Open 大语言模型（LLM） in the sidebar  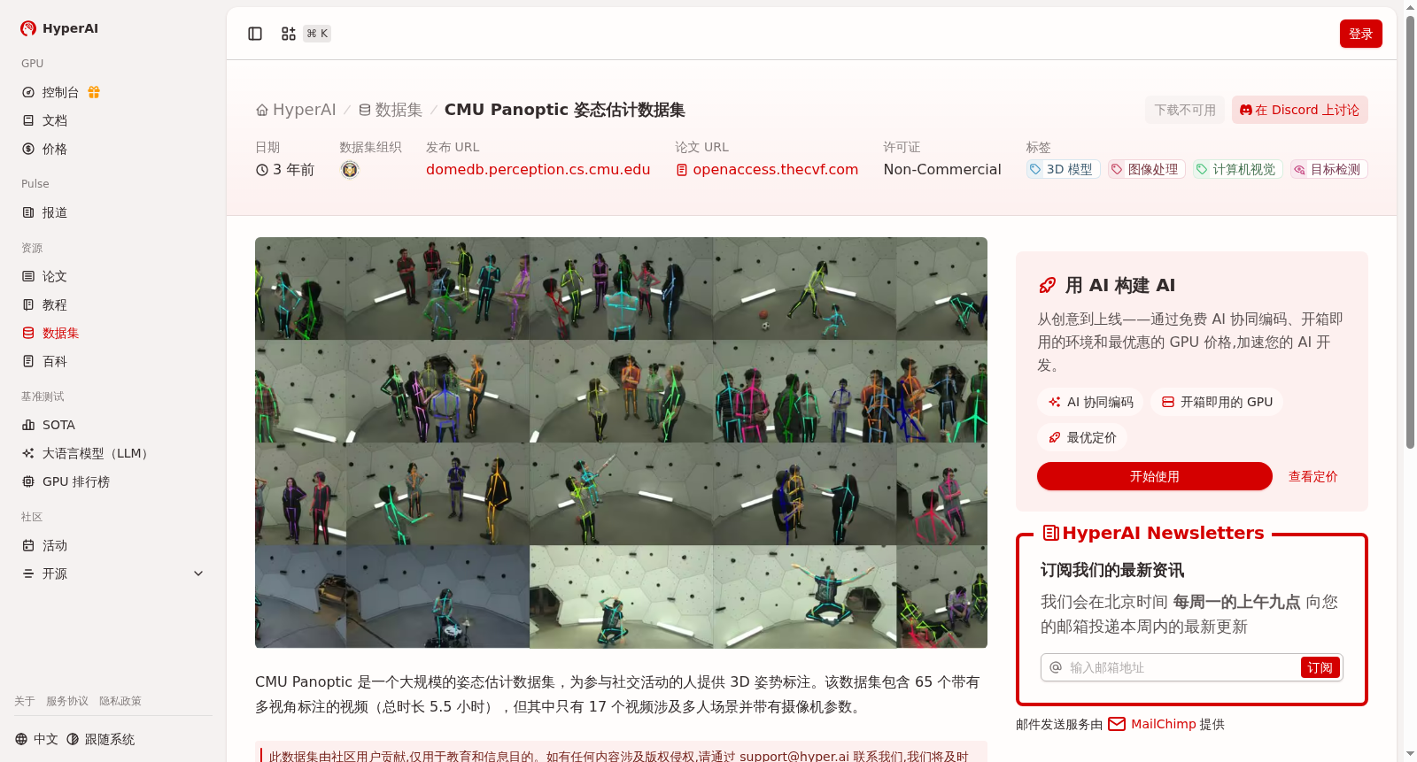[97, 453]
